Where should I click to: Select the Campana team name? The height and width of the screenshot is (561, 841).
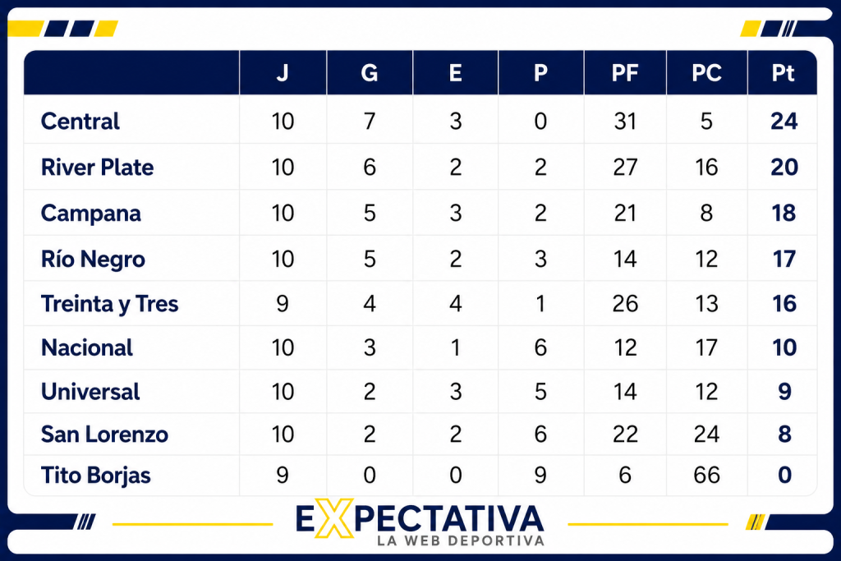(x=90, y=214)
